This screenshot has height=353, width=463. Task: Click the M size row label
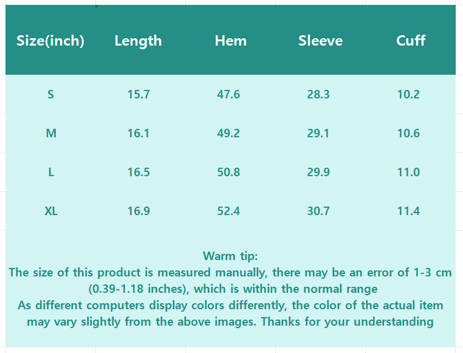(51, 133)
